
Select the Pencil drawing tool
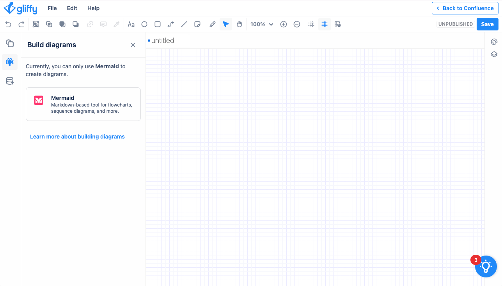[x=212, y=24]
